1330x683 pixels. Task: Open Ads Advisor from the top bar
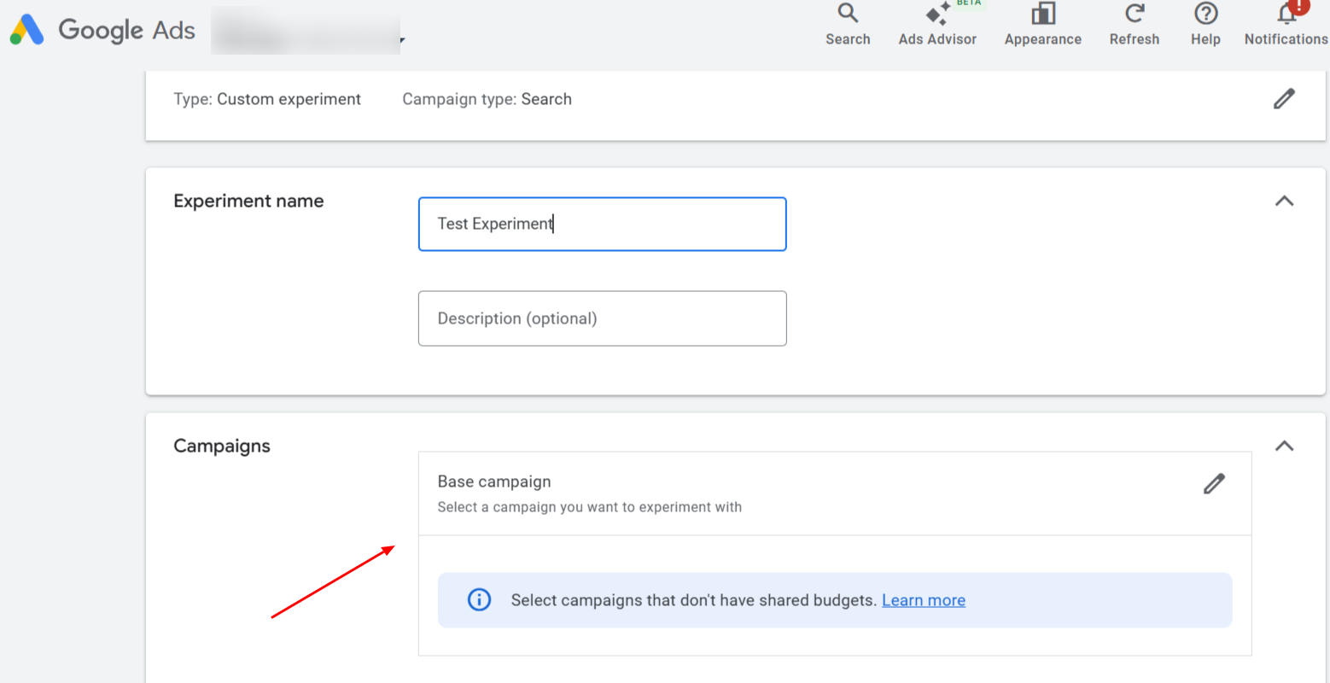tap(937, 15)
